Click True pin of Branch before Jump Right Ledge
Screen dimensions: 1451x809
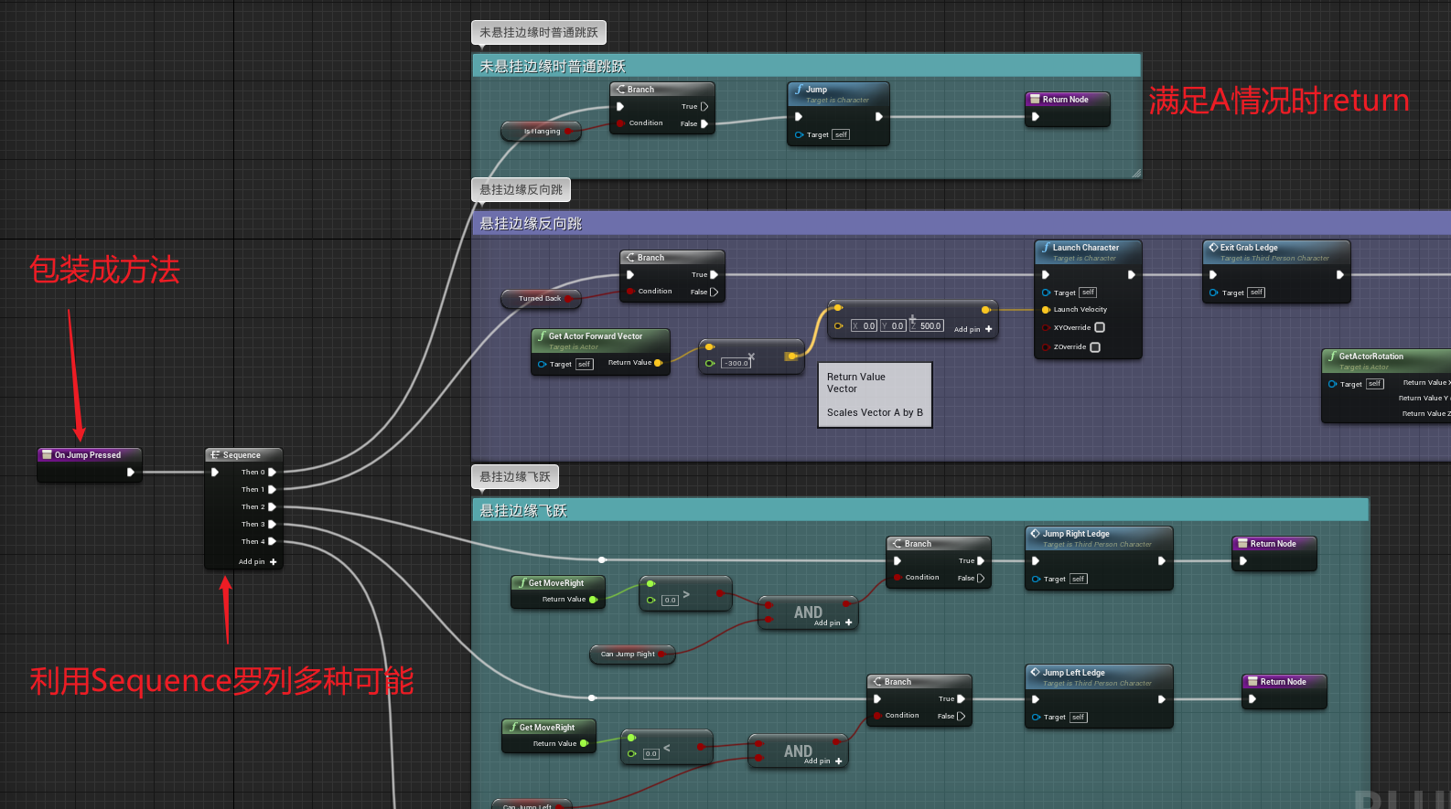(x=980, y=561)
